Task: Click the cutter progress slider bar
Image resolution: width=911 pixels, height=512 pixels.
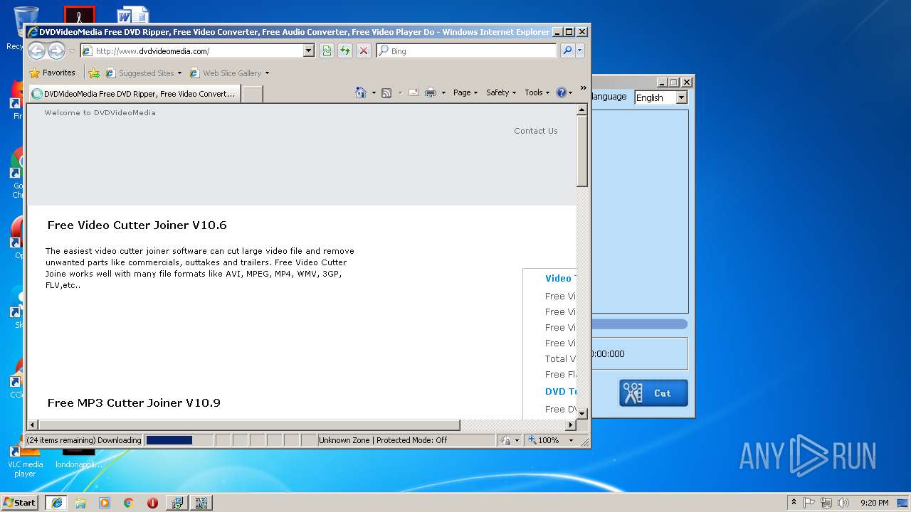Action: (x=639, y=324)
